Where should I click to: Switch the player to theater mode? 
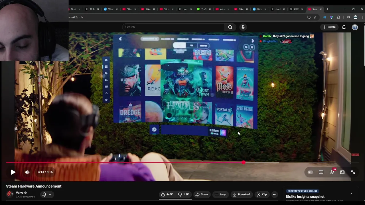(342, 172)
